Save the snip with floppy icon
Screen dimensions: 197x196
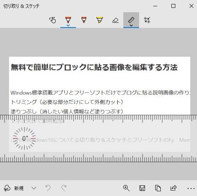[x=142, y=188]
